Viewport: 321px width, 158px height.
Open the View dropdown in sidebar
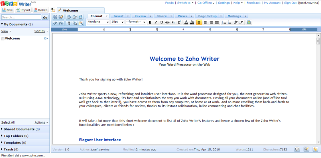[x=6, y=31]
